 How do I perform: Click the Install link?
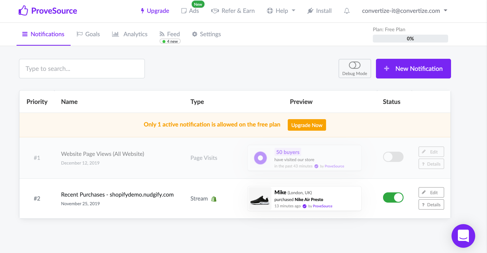[320, 11]
